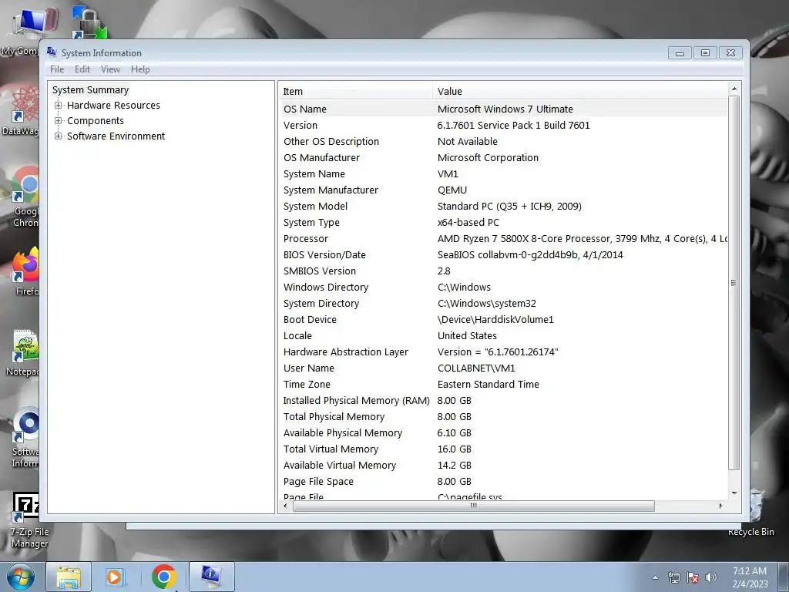
Task: Click the Page File Space row
Action: (x=503, y=481)
